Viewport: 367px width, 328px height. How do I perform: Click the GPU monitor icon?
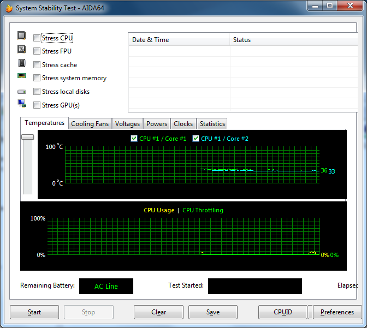[x=22, y=103]
